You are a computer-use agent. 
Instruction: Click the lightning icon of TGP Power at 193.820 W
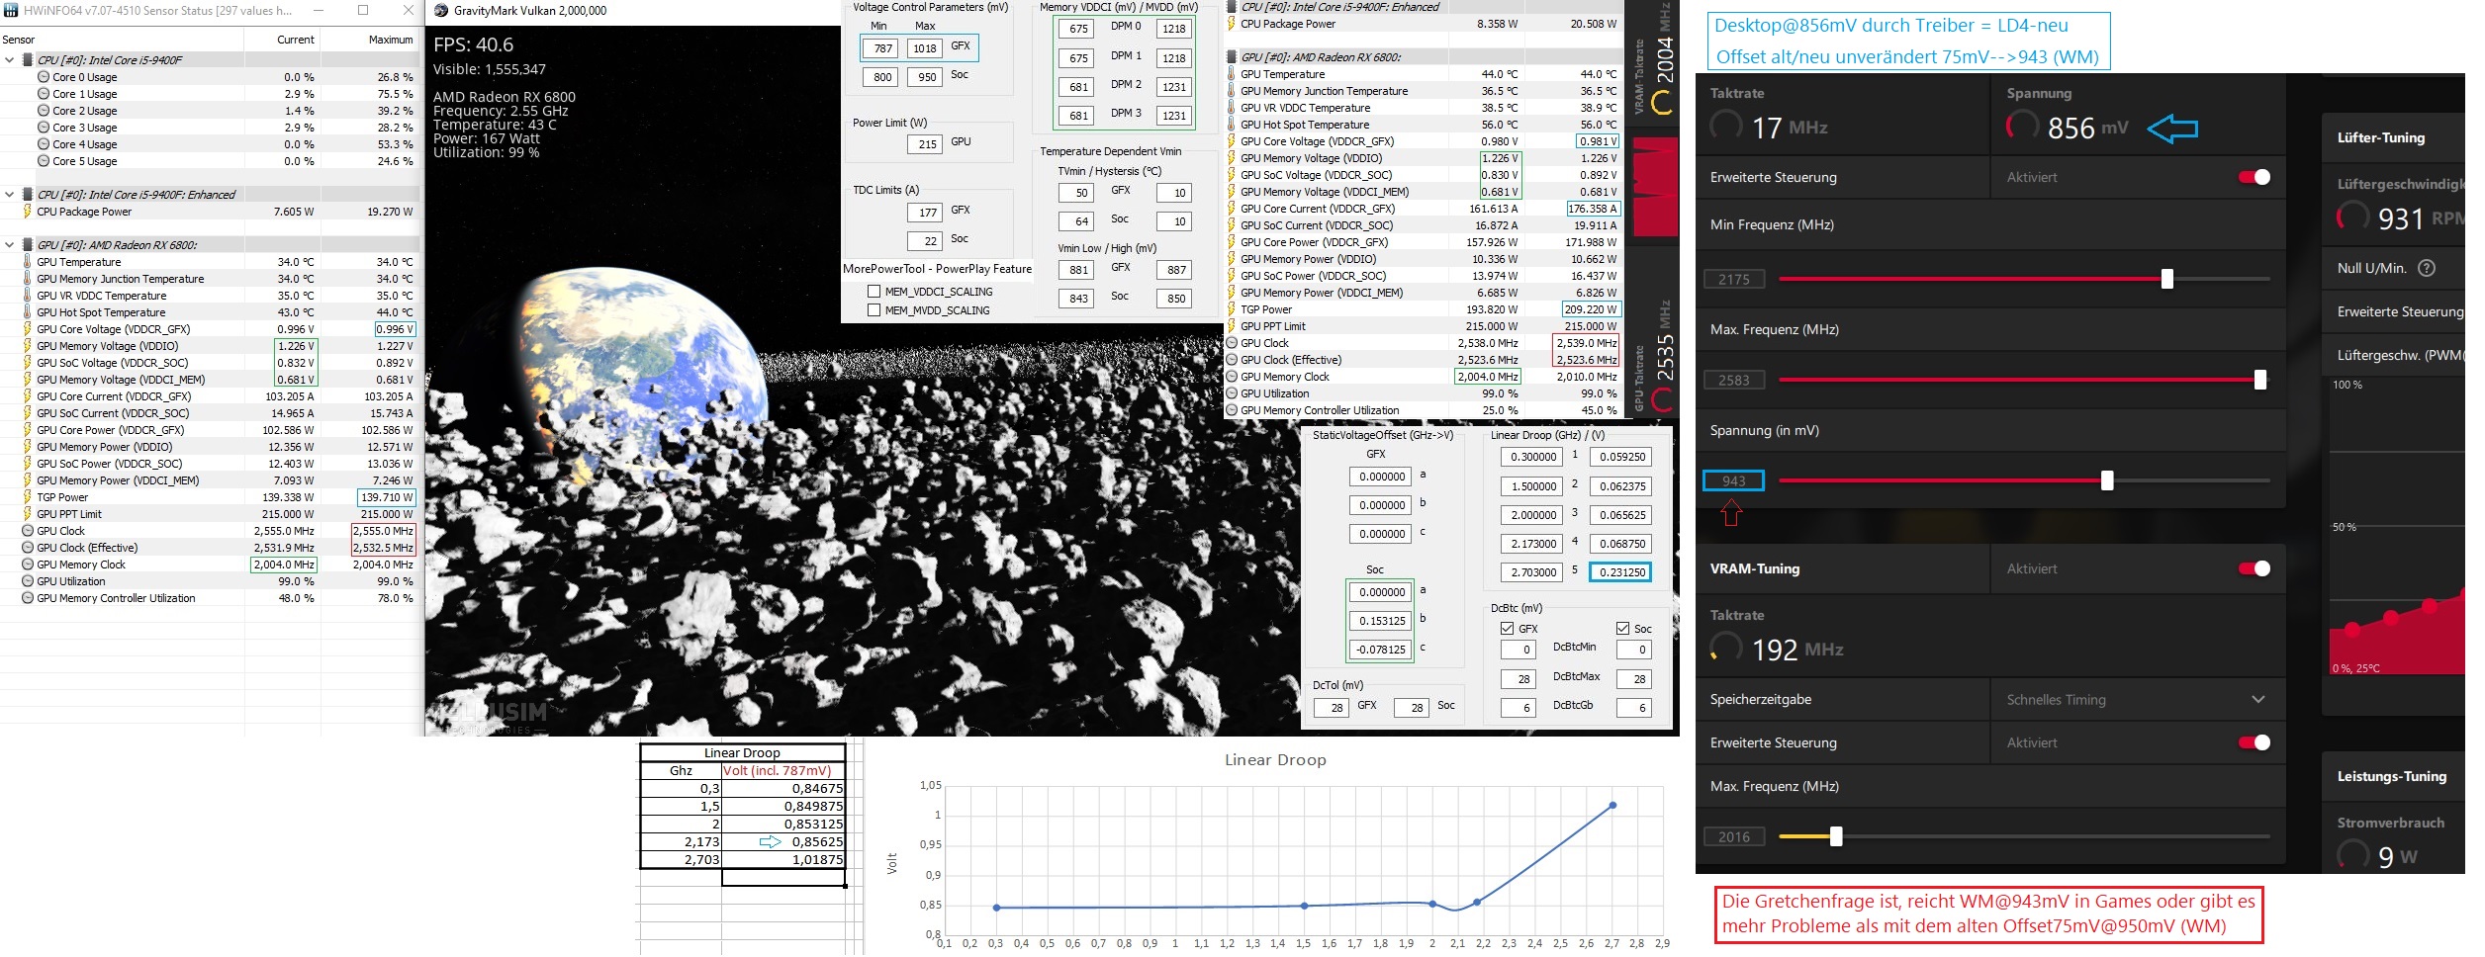1232,309
